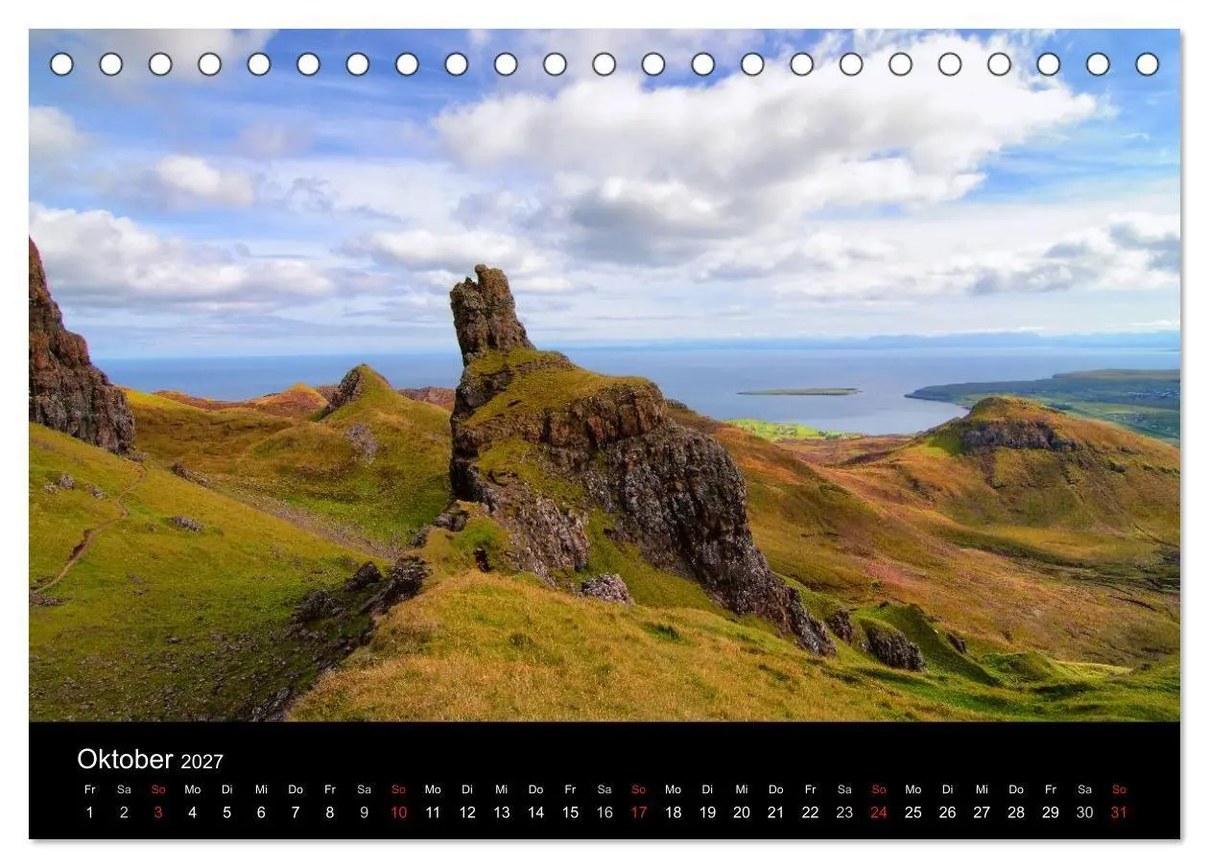Click the red So label over date 3
The height and width of the screenshot is (868, 1209).
[x=158, y=789]
